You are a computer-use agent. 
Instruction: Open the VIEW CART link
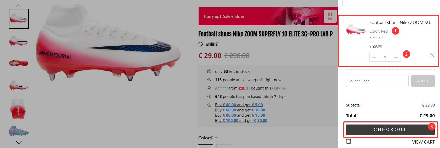point(423,142)
